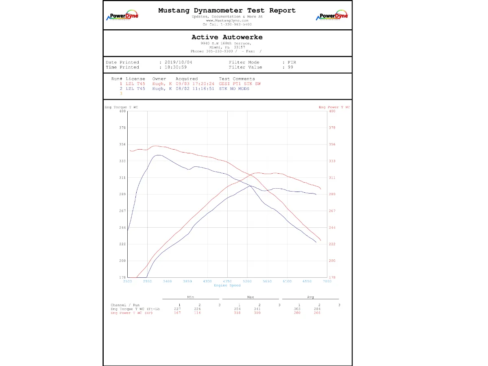Viewport: 488px width, 366px height.
Task: Click the 'Eng Torque T WC' axis title
Action: [x=121, y=107]
